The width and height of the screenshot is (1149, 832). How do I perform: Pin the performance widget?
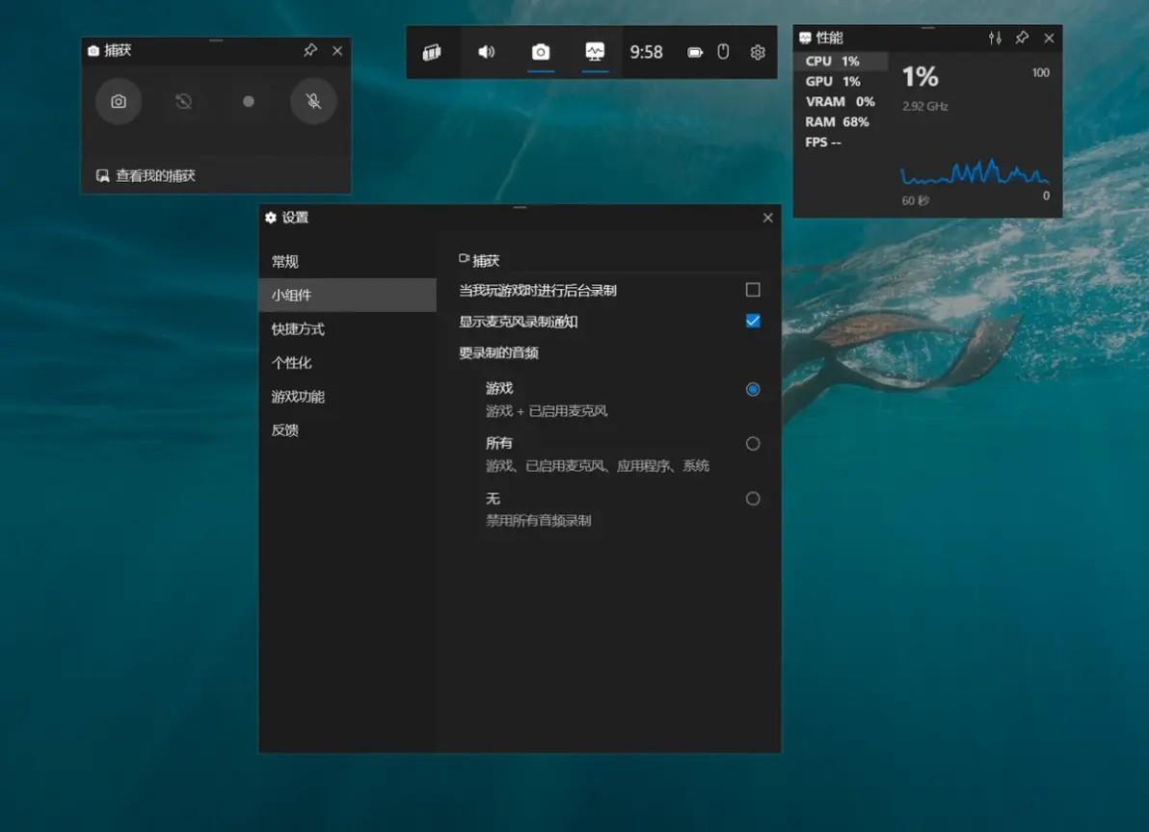point(1022,38)
